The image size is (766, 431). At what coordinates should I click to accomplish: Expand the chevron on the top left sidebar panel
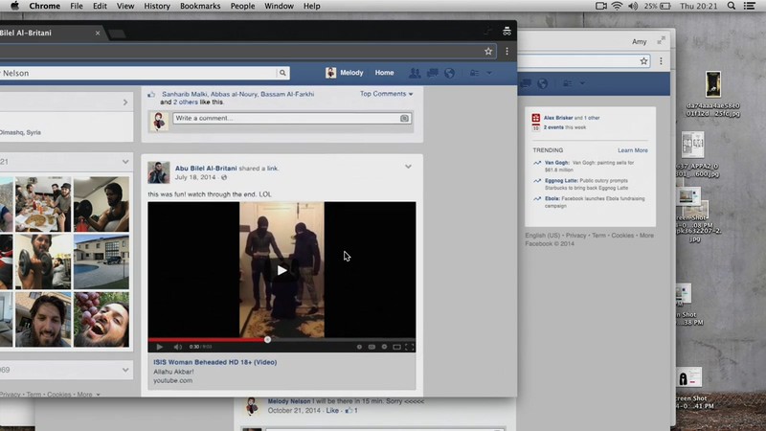point(125,102)
